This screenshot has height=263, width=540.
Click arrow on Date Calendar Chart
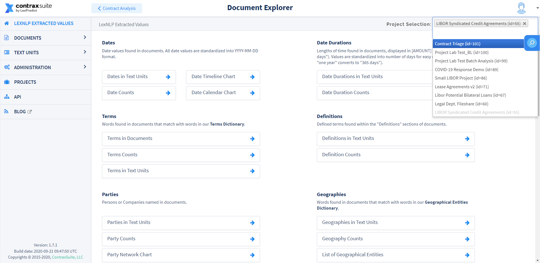point(252,93)
